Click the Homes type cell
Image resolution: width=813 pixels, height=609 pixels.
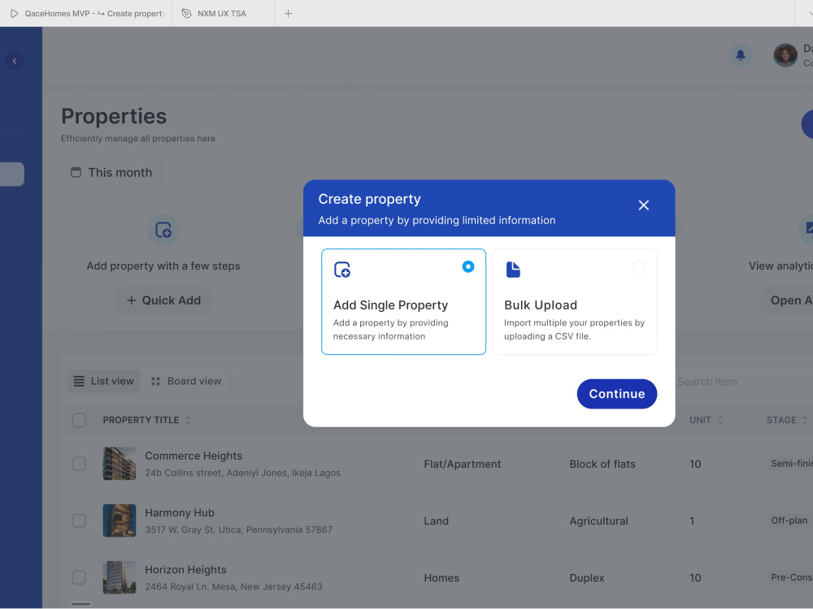[441, 578]
